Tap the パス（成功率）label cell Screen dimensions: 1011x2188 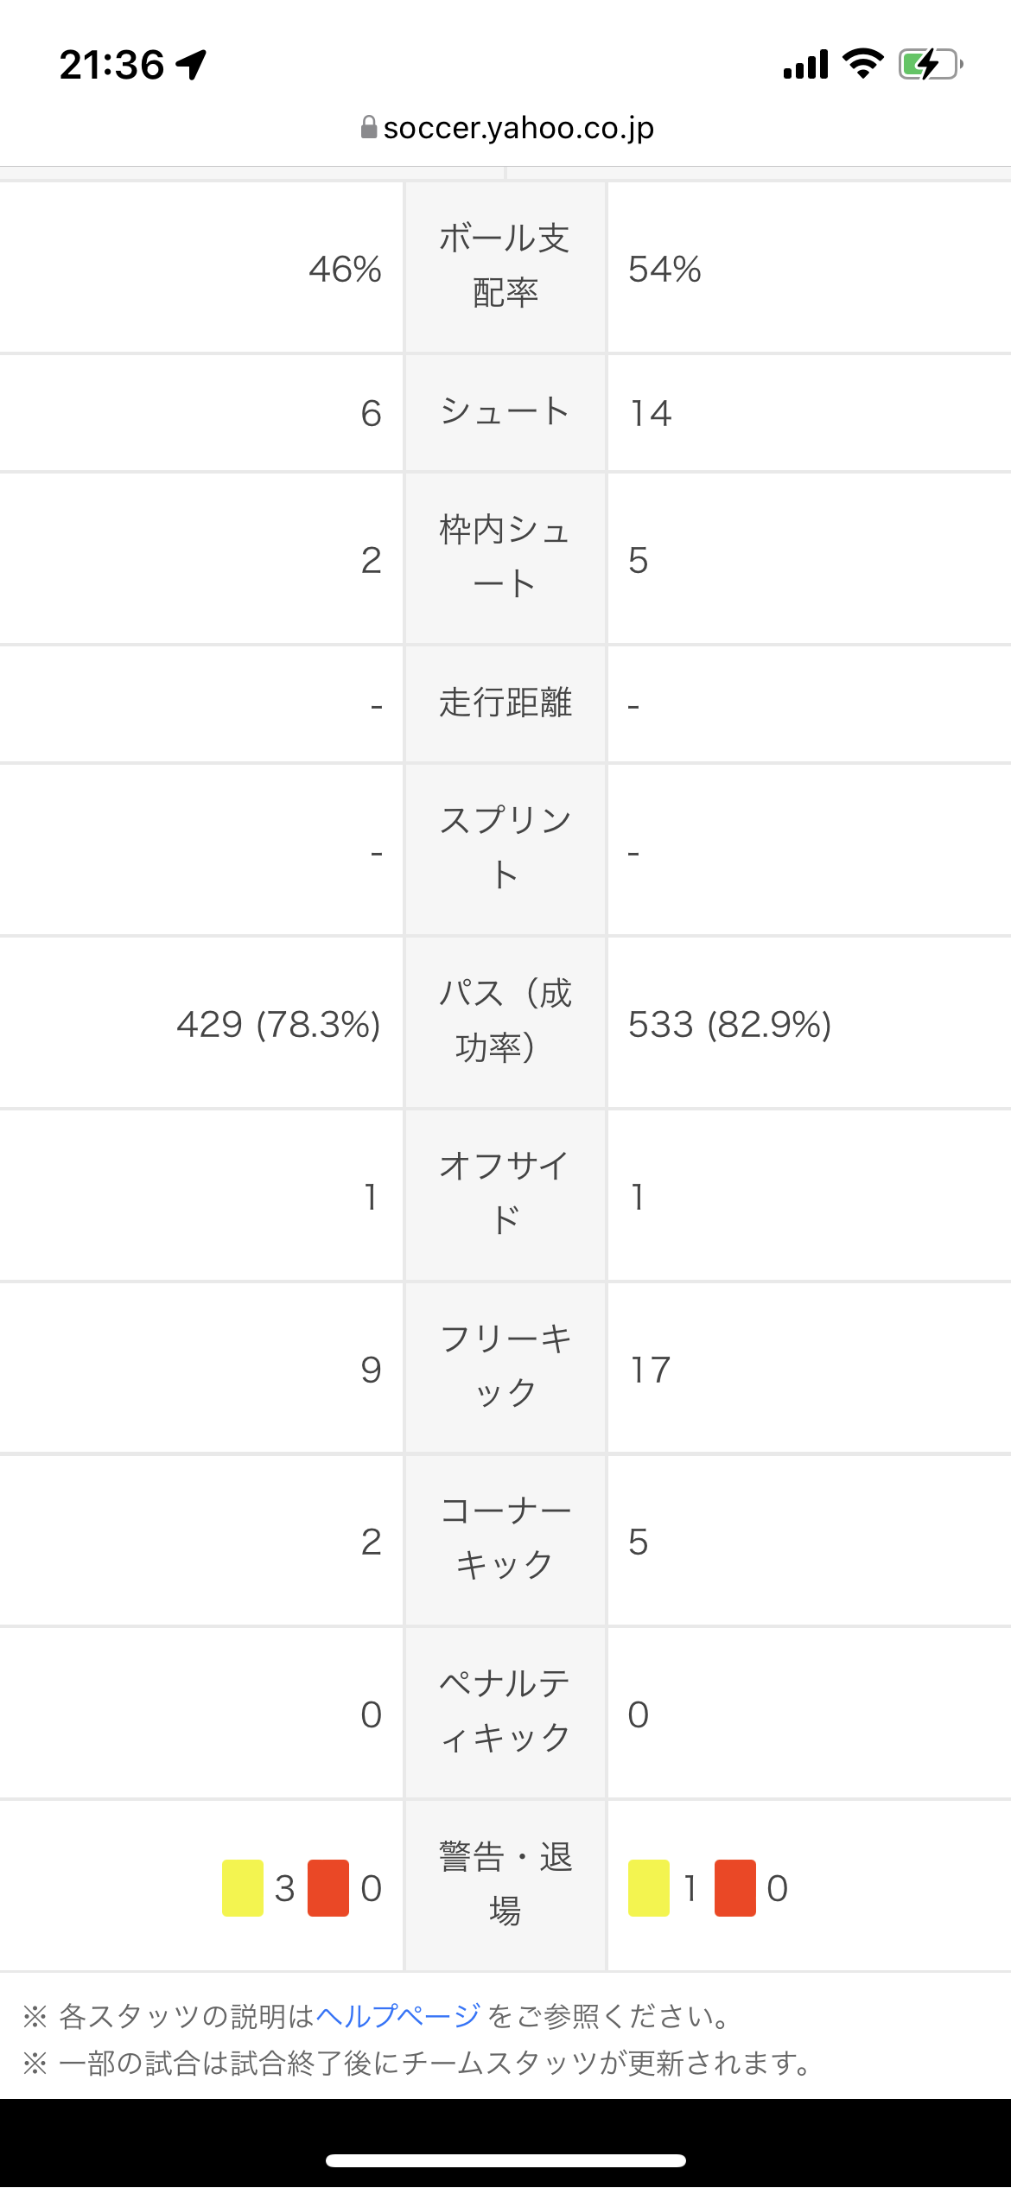pyautogui.click(x=505, y=1021)
